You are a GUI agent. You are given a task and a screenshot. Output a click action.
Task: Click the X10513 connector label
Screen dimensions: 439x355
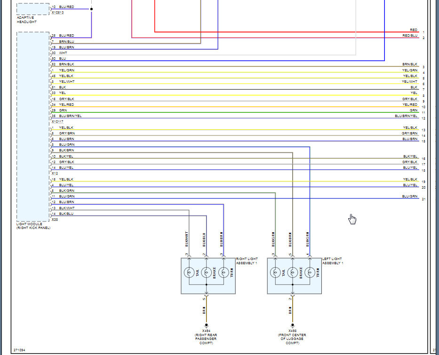click(58, 13)
